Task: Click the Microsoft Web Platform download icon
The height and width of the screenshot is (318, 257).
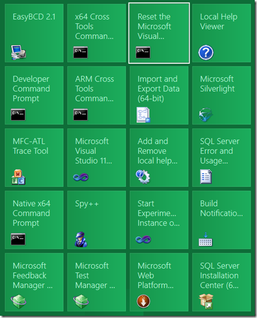Action: (x=143, y=301)
